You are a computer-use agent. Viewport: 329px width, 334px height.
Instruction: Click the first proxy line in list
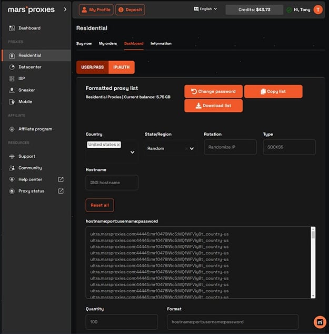pos(159,234)
